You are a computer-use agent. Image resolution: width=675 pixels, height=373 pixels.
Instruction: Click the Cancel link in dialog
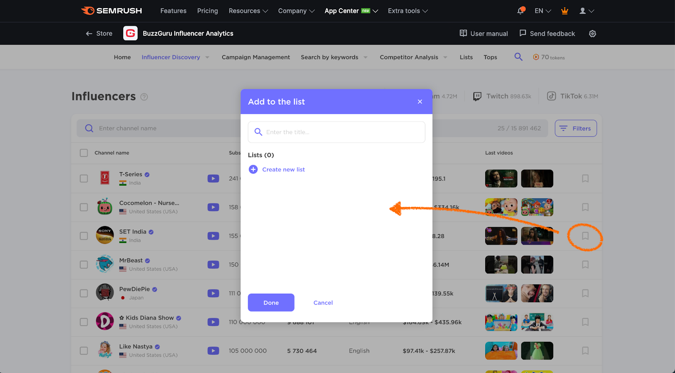323,303
